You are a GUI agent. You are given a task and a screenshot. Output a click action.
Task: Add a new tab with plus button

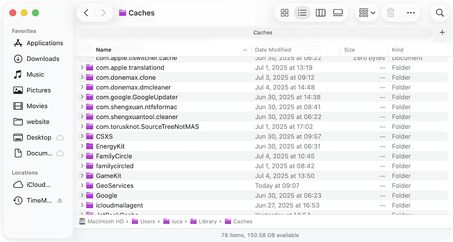(442, 32)
